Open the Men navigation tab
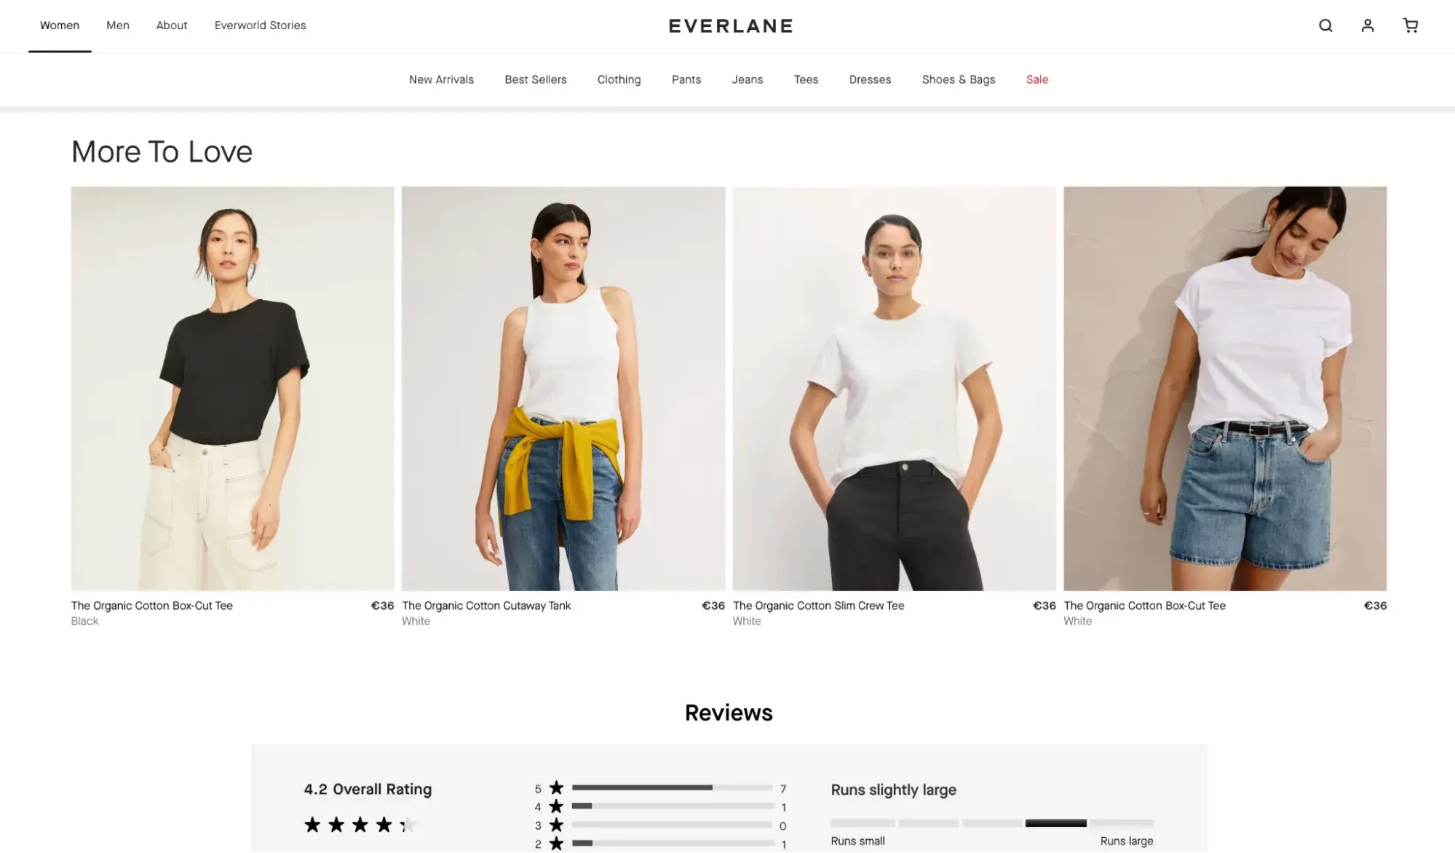This screenshot has width=1455, height=853. pos(118,25)
